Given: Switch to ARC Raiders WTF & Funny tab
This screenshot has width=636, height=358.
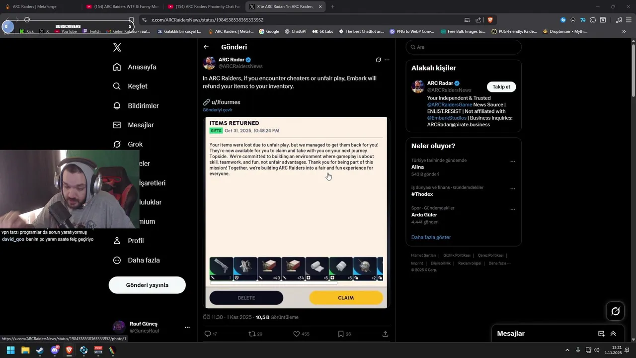Looking at the screenshot, I should (122, 6).
